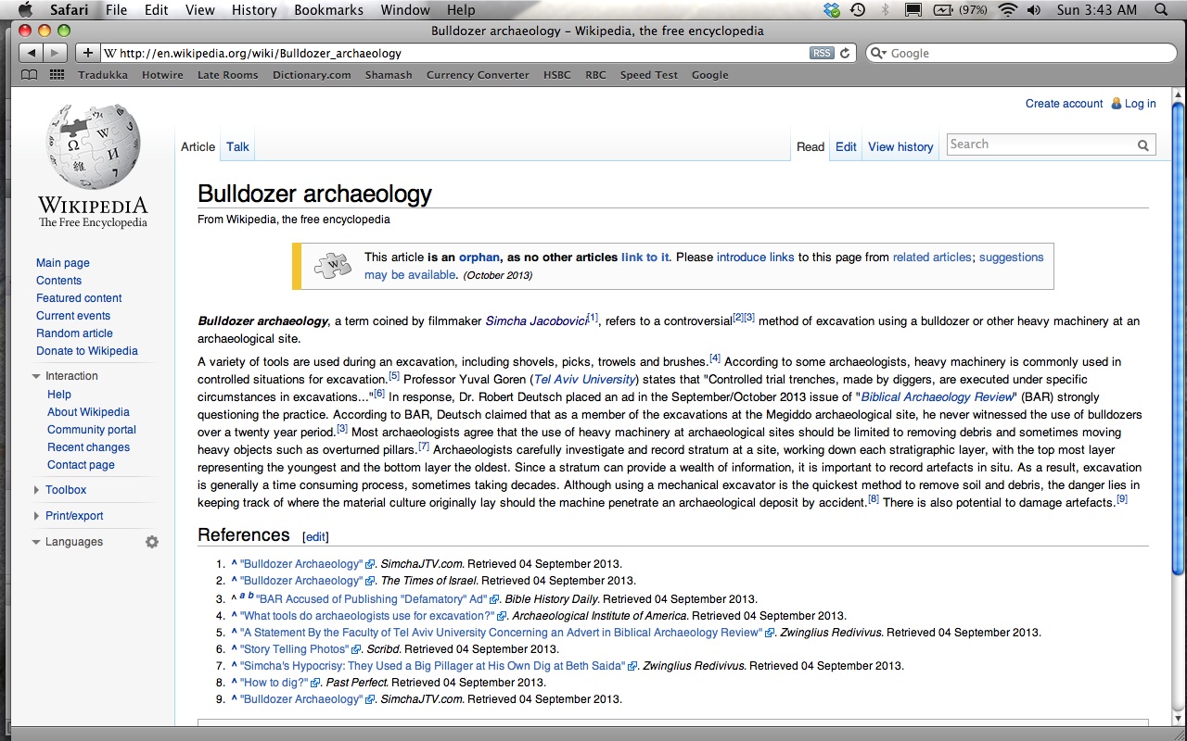Open the History menu

click(x=253, y=10)
